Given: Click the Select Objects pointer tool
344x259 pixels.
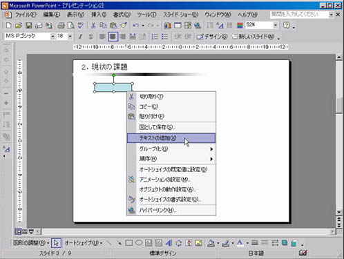Looking at the screenshot, I should pos(56,243).
